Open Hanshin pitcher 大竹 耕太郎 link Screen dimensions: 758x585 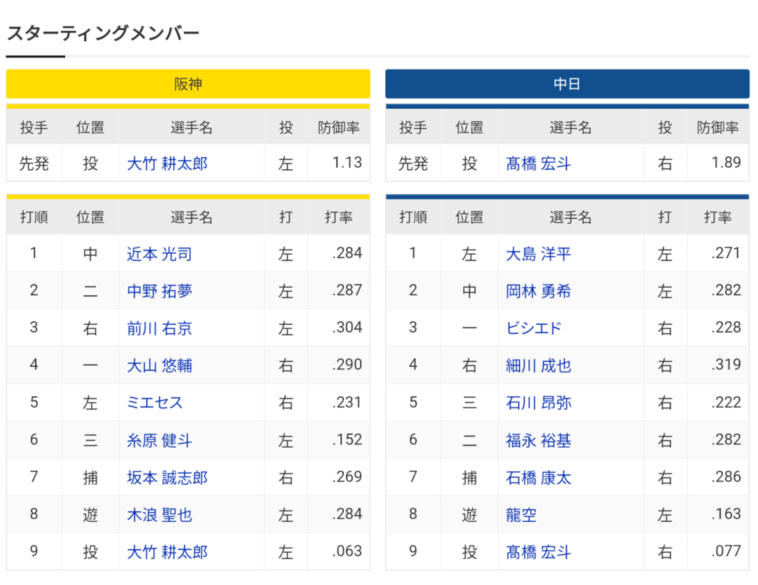pyautogui.click(x=167, y=164)
